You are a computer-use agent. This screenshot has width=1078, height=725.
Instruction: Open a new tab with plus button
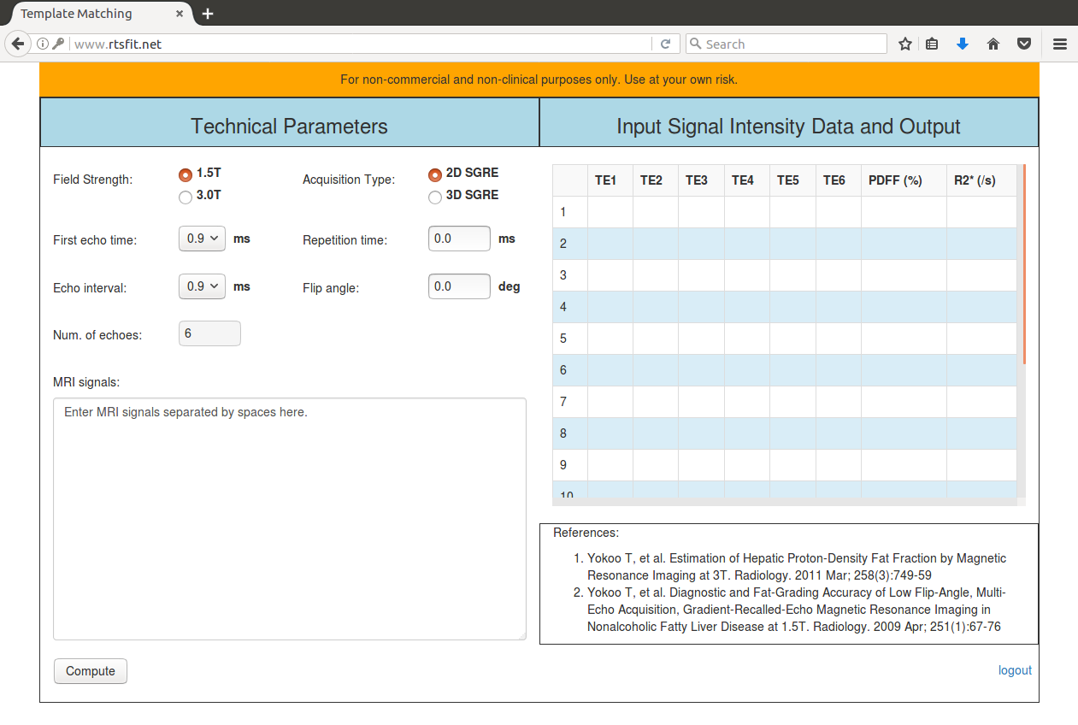tap(208, 14)
